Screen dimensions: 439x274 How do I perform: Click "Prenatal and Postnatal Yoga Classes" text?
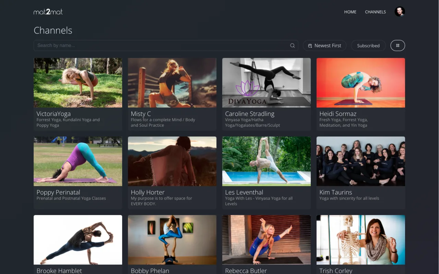pos(71,198)
